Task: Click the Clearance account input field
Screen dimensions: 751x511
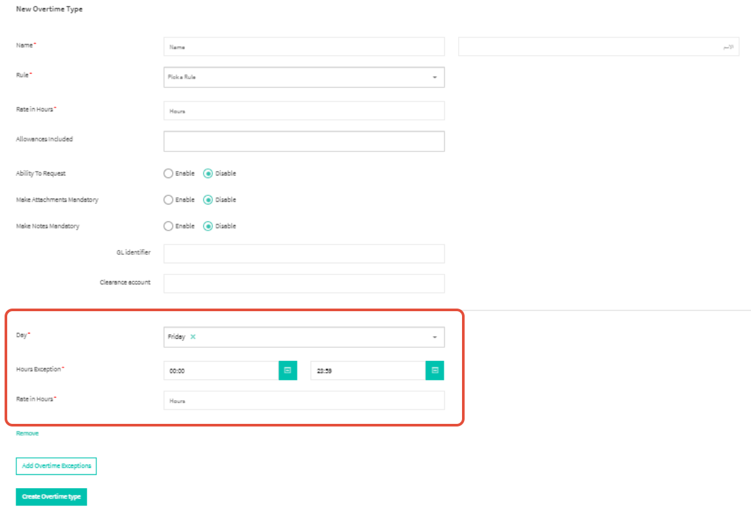Action: 303,284
